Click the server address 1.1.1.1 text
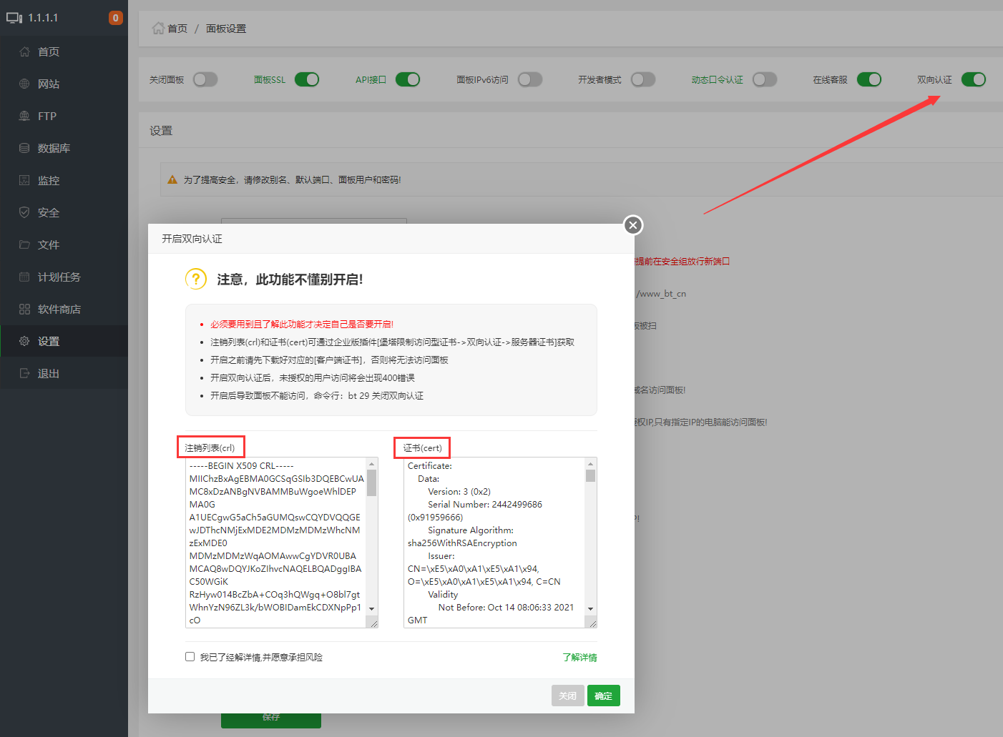This screenshot has width=1003, height=737. pyautogui.click(x=43, y=18)
